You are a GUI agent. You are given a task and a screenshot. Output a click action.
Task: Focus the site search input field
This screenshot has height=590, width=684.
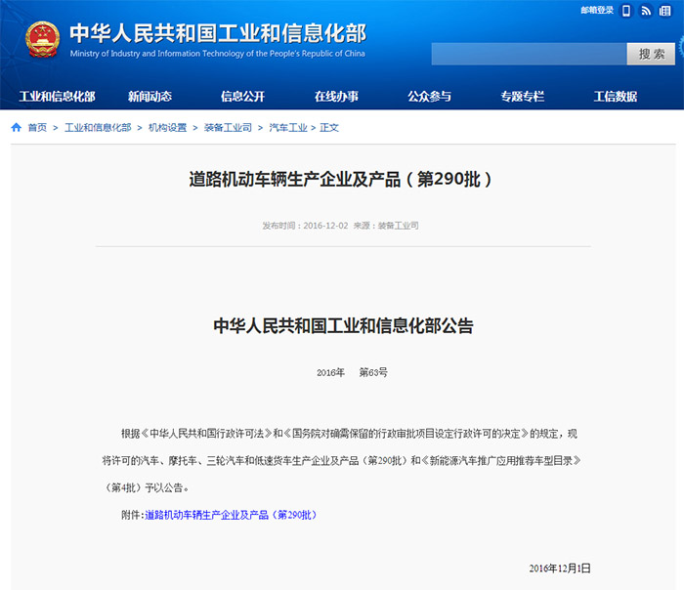530,54
